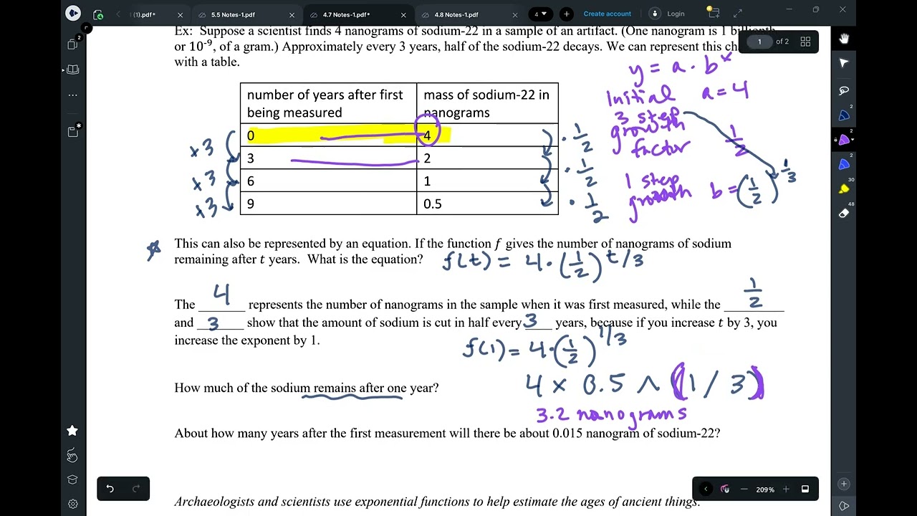Image resolution: width=917 pixels, height=516 pixels.
Task: Open a new tab
Action: 567,14
